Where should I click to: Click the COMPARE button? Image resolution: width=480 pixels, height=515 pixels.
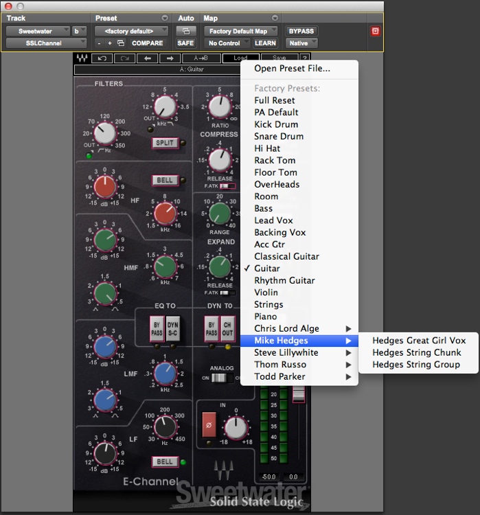point(148,43)
